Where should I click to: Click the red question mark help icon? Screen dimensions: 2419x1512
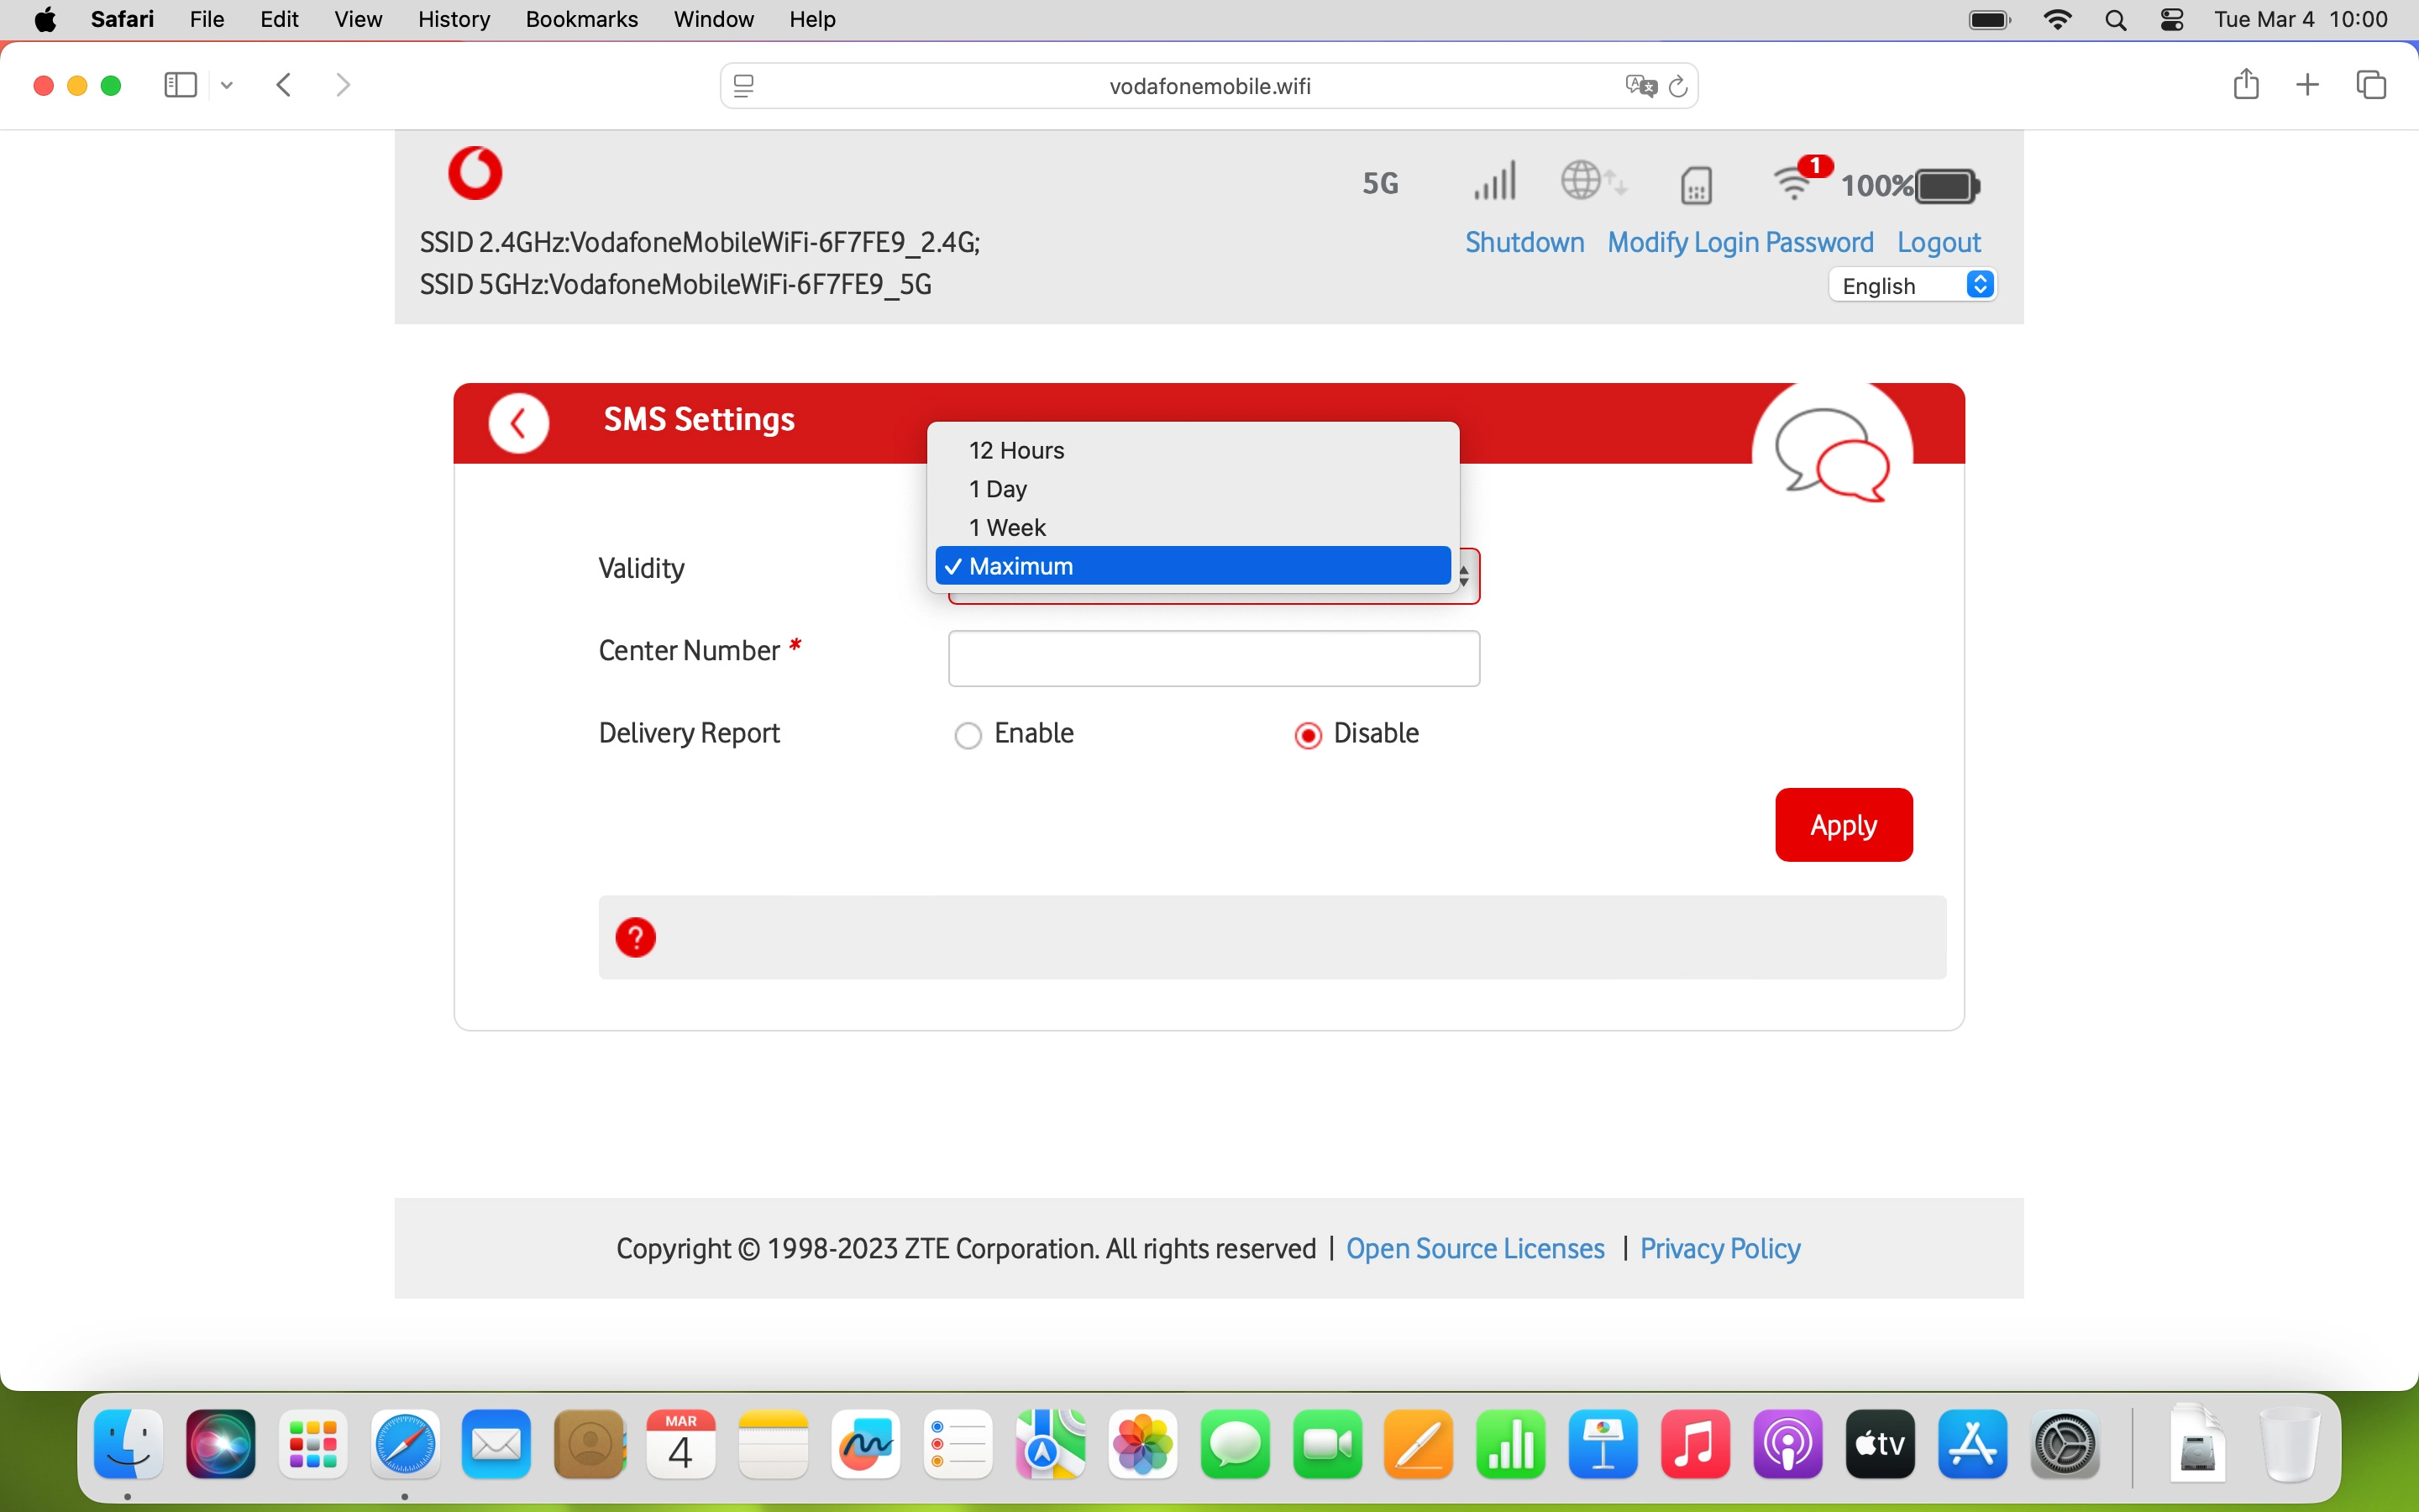pos(636,938)
